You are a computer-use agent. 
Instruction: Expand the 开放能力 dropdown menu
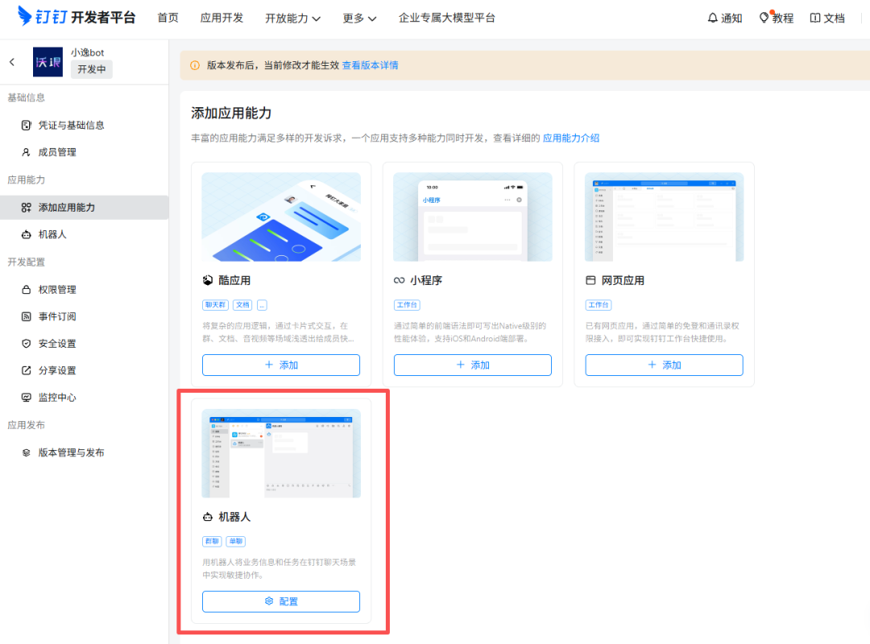pyautogui.click(x=292, y=18)
